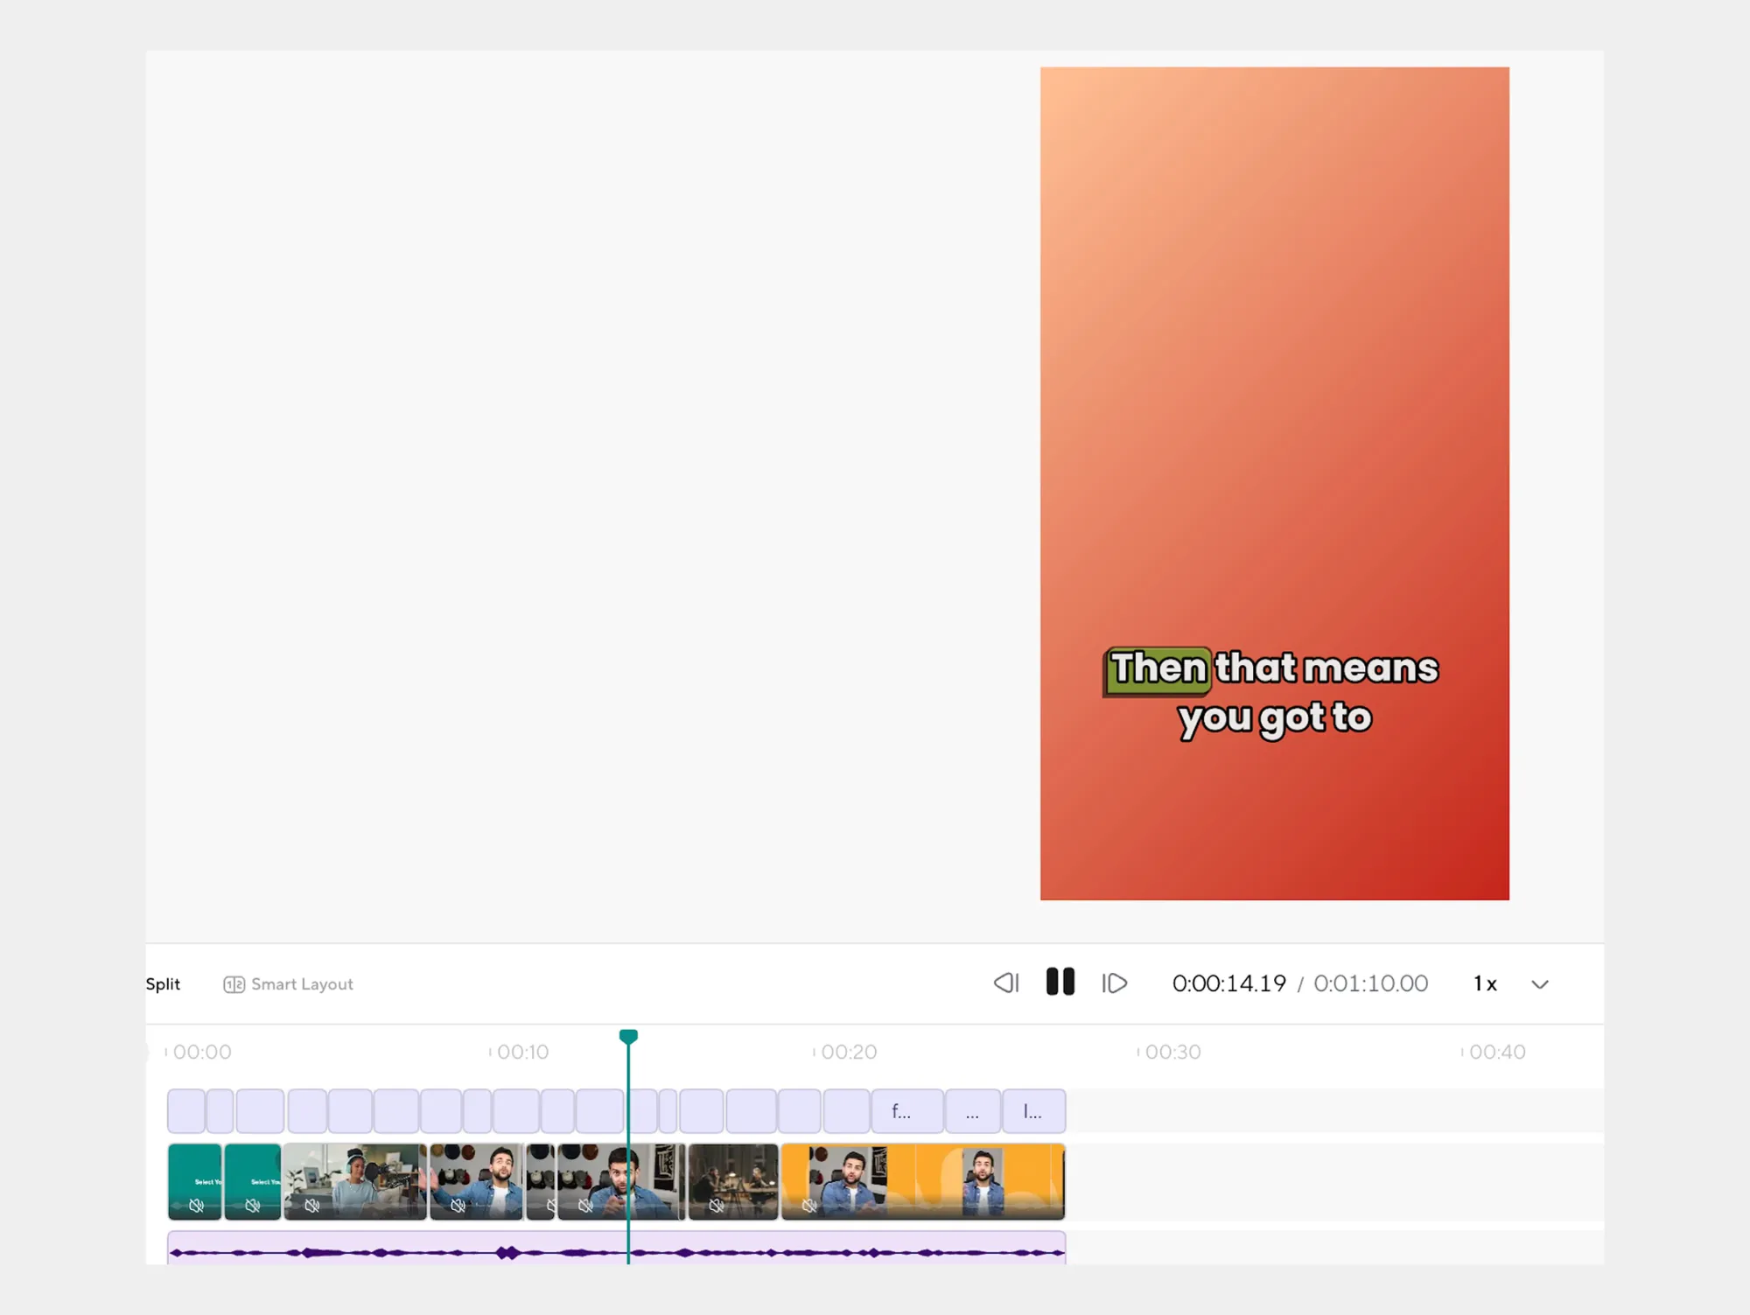Image resolution: width=1750 pixels, height=1315 pixels.
Task: Unmute the first teal clip
Action: (x=196, y=1206)
